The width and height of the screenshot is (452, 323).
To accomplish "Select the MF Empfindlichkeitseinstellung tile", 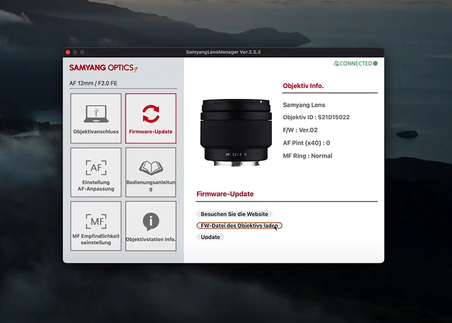I will [x=96, y=226].
